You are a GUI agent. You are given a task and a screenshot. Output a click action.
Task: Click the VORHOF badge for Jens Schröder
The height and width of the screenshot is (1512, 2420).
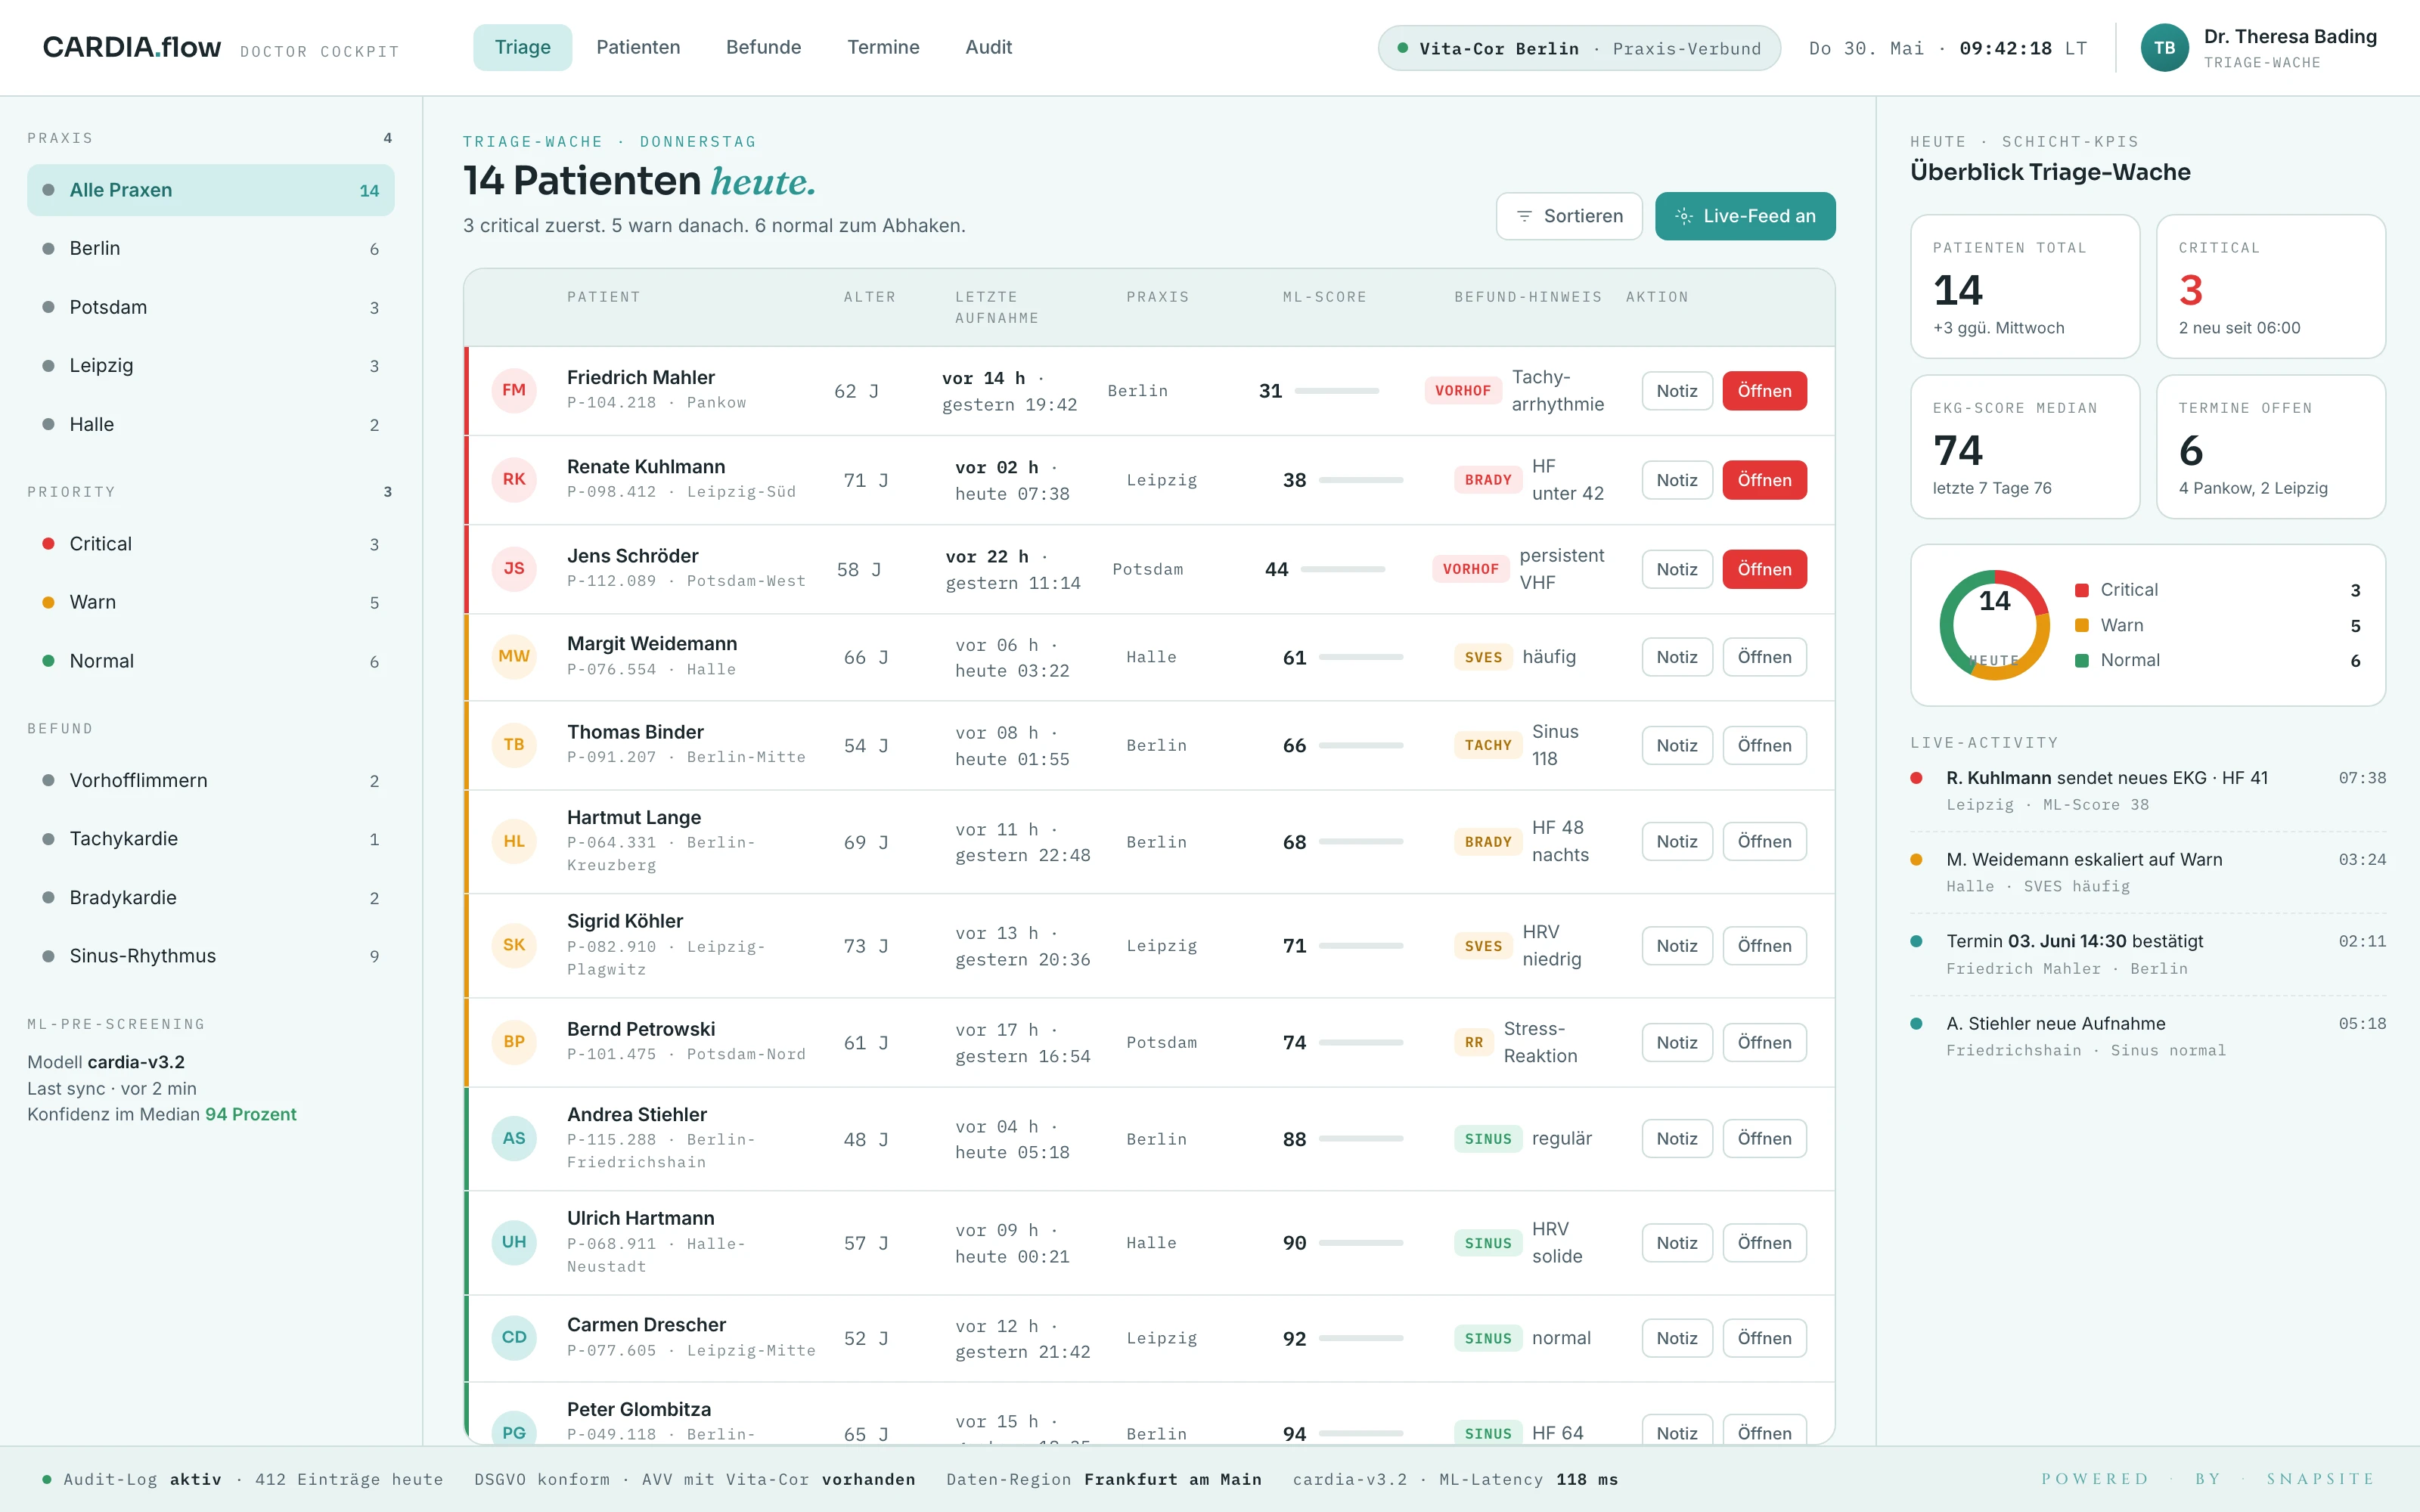pos(1470,569)
